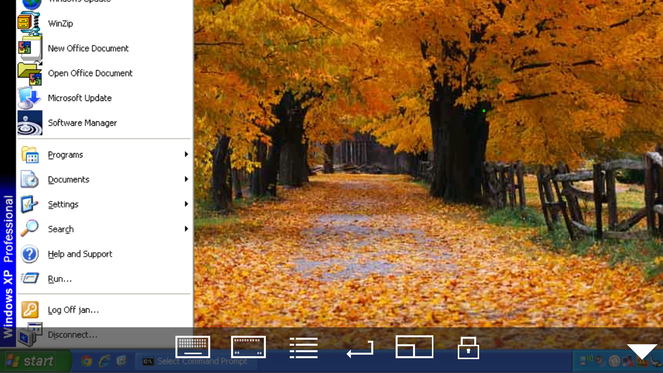This screenshot has height=373, width=663.
Task: Open the Search menu item
Action: [104, 229]
